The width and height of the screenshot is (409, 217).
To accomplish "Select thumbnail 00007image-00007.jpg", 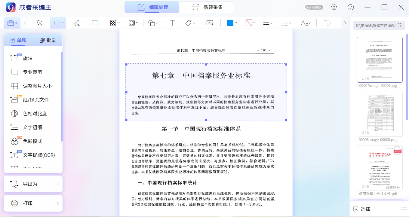I will [380, 60].
